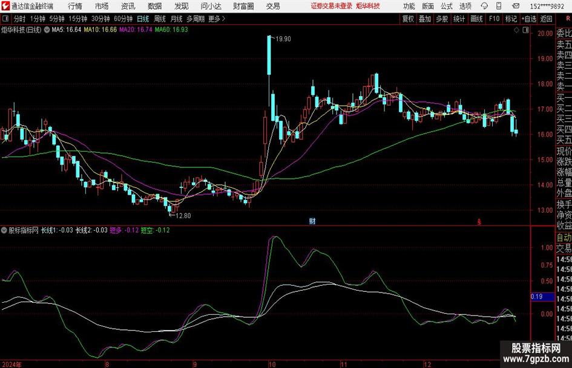Screen dimensions: 572x368
Task: Switch to the 5分钟 period tab
Action: [56, 19]
